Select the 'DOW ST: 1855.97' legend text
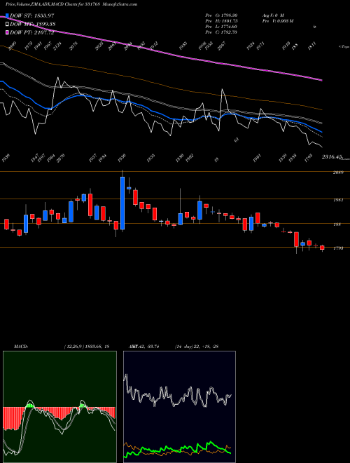The width and height of the screenshot is (350, 463). click(x=32, y=15)
